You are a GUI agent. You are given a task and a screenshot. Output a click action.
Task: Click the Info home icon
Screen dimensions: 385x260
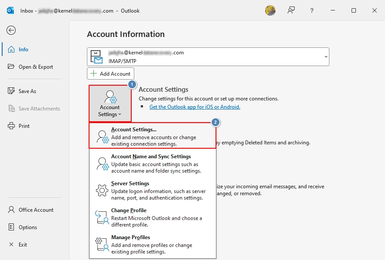point(11,50)
